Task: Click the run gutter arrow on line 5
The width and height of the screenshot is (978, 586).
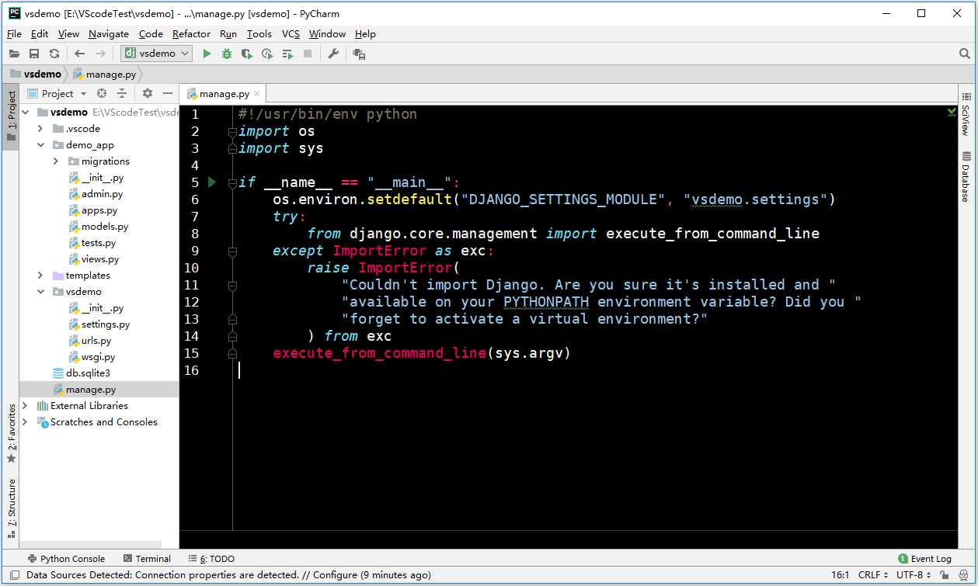Action: (x=212, y=182)
